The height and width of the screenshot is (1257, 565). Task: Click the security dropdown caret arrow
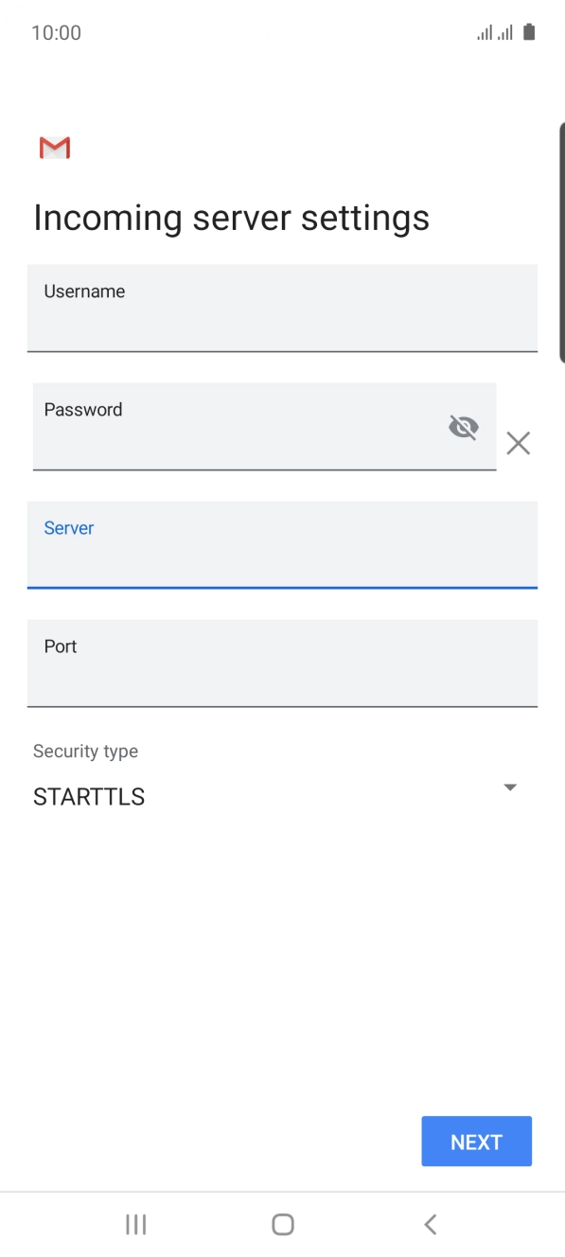click(x=510, y=787)
